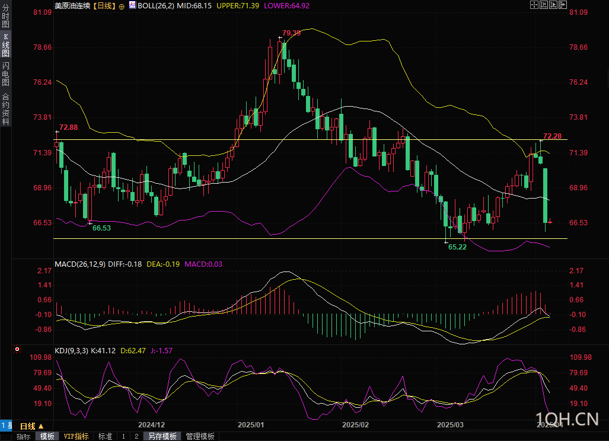Click the 管理模板 button

click(200, 436)
